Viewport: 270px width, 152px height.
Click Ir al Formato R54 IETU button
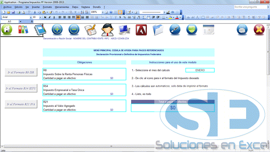point(21,88)
